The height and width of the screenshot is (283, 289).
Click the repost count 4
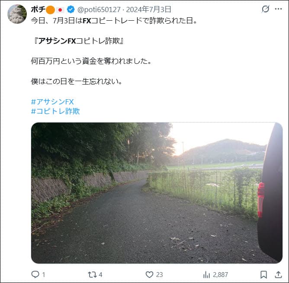pyautogui.click(x=100, y=275)
